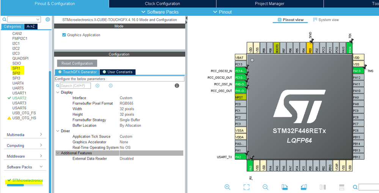Screen dimensions: 379x193
Task: Collapse the Software Packs category
Action: coord(41,167)
